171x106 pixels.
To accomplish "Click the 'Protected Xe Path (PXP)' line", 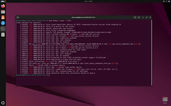I will coord(61,58).
